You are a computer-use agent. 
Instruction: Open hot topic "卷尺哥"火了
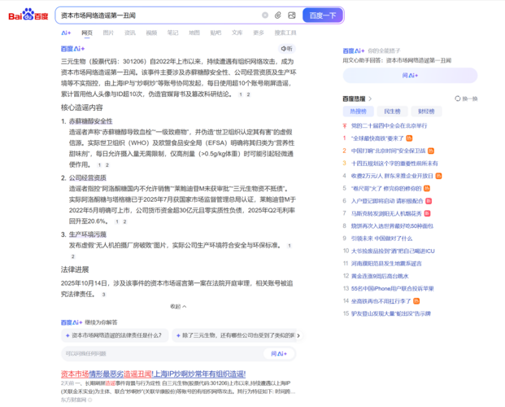(386, 188)
